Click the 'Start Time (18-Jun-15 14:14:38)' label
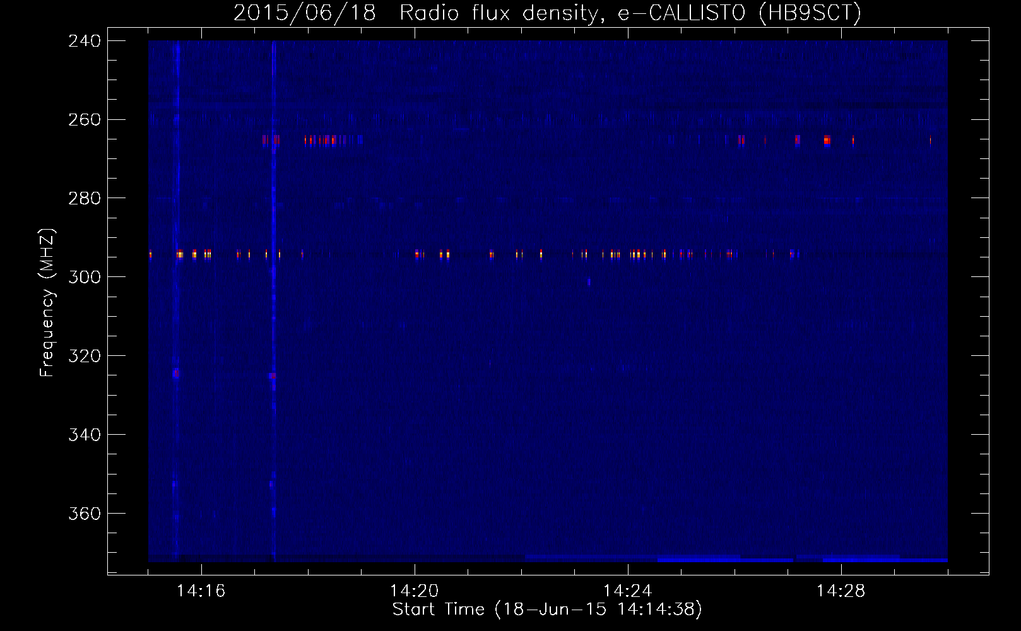 pyautogui.click(x=547, y=610)
